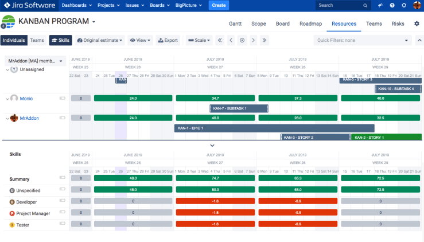
Task: Open Jira settings gear in top bar
Action: (404, 5)
